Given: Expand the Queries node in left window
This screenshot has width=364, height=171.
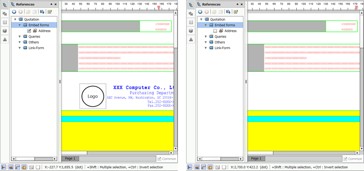Looking at the screenshot, I should (x=20, y=37).
